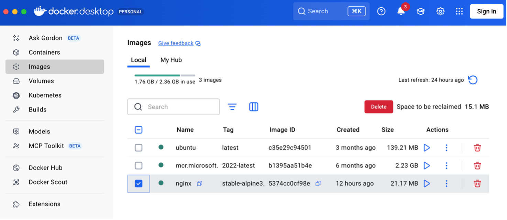
Task: Click the refresh images icon
Action: tap(473, 80)
